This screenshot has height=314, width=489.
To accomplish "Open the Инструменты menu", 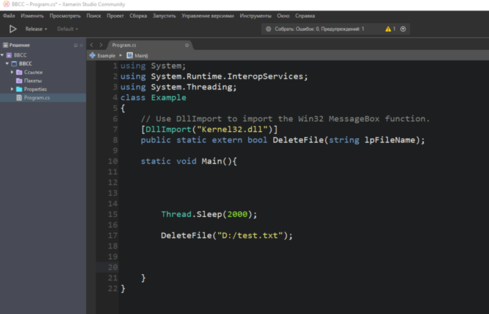I will click(x=256, y=16).
